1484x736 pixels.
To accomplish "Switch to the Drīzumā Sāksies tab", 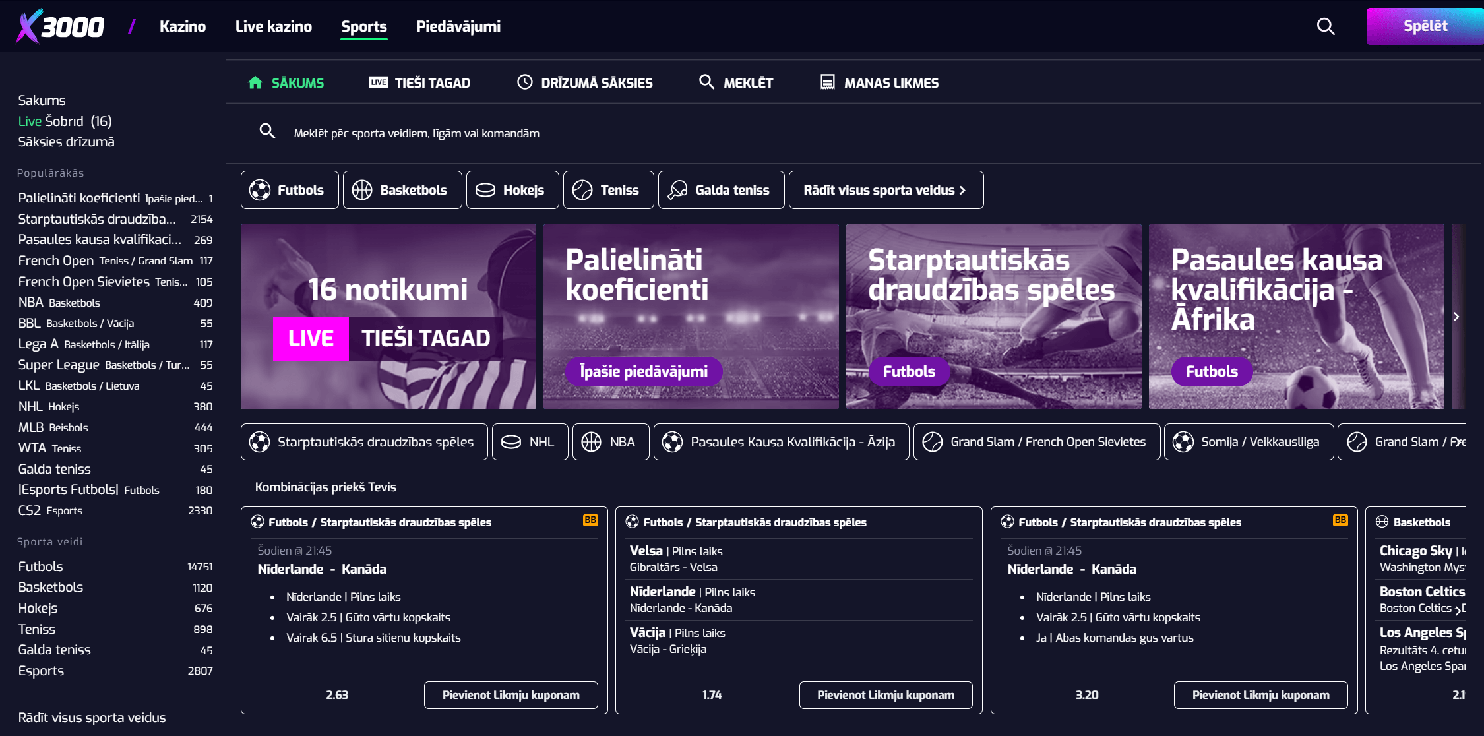I will click(584, 82).
